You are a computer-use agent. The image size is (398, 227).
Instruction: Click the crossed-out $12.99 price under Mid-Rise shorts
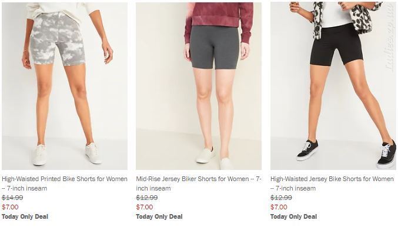coord(147,198)
